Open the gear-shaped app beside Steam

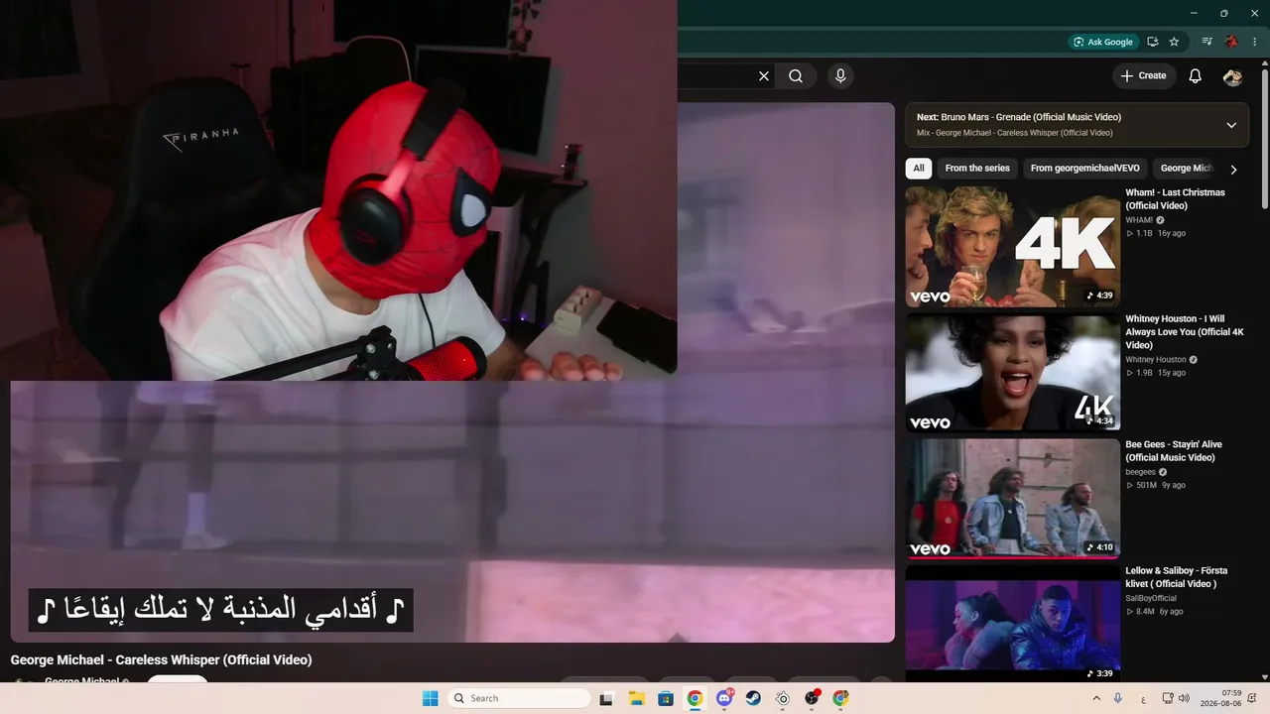pos(783,698)
